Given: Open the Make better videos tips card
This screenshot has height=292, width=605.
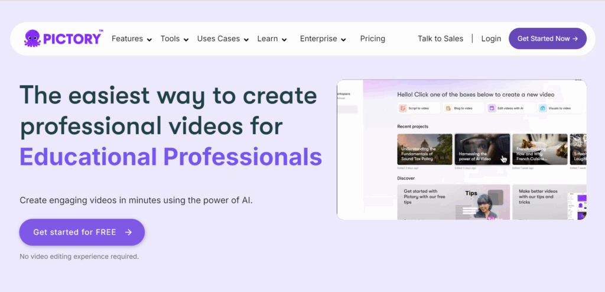Looking at the screenshot, I should [549, 202].
